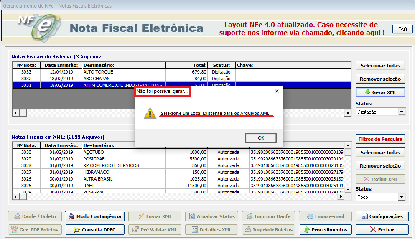Viewport: 415px width, 239px height.
Task: Click green arrow icon on Gerar XML
Action: click(x=367, y=92)
